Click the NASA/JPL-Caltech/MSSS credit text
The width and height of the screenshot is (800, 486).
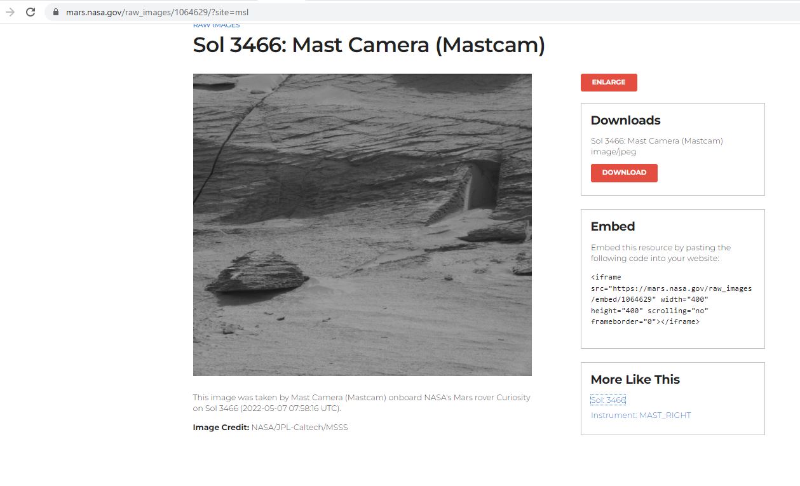point(299,428)
